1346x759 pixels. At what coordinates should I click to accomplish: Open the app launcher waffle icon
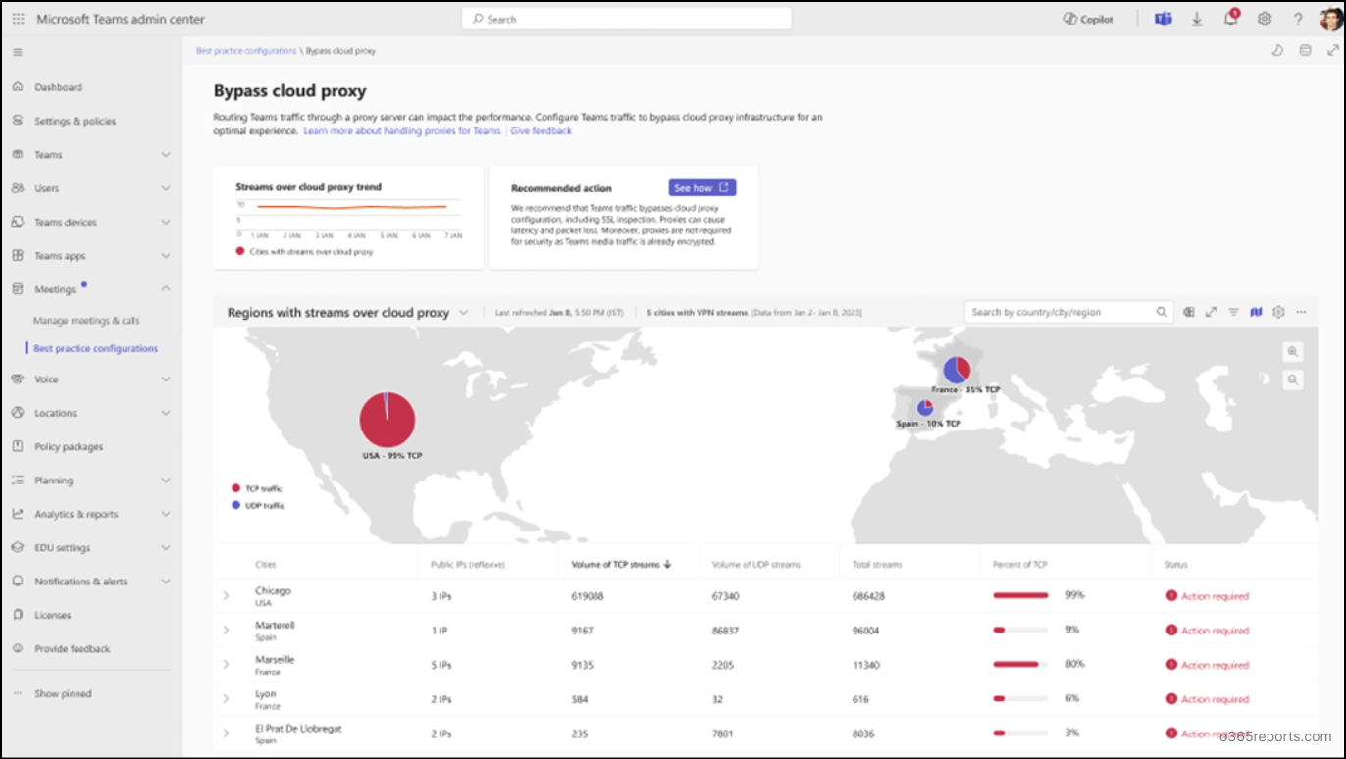point(18,19)
